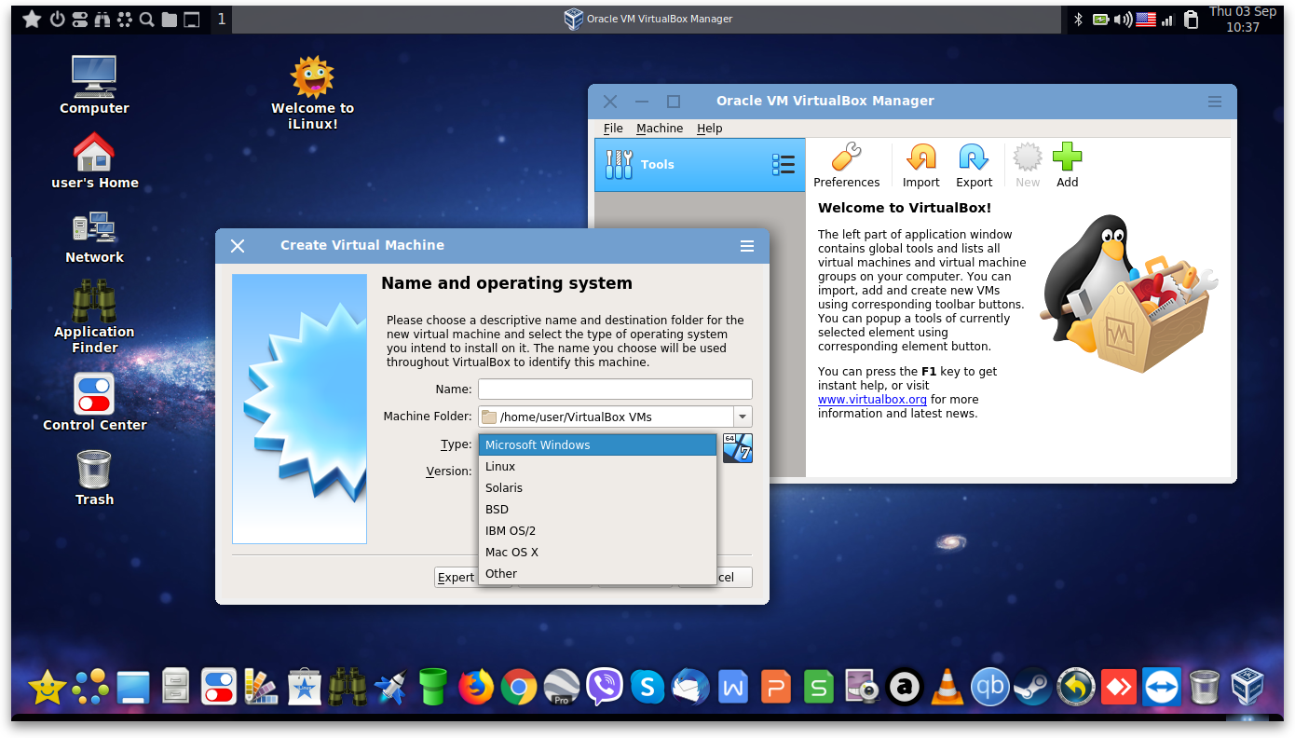Click the US flag keyboard layout indicator
Image resolution: width=1295 pixels, height=738 pixels.
pos(1146,20)
